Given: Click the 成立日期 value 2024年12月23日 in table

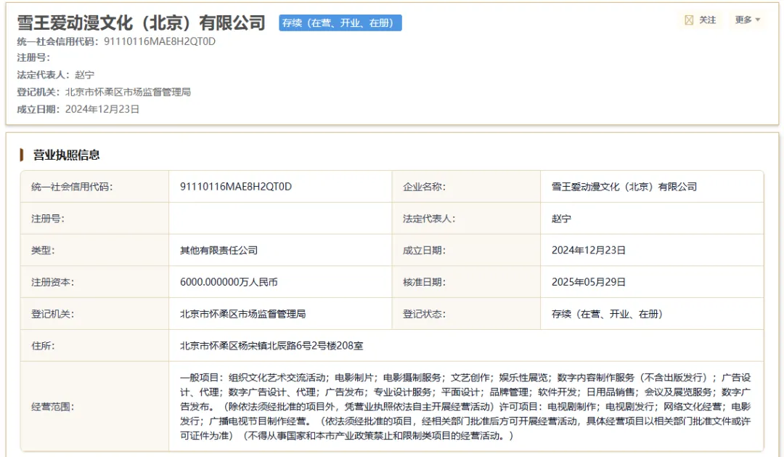Looking at the screenshot, I should pyautogui.click(x=589, y=250).
